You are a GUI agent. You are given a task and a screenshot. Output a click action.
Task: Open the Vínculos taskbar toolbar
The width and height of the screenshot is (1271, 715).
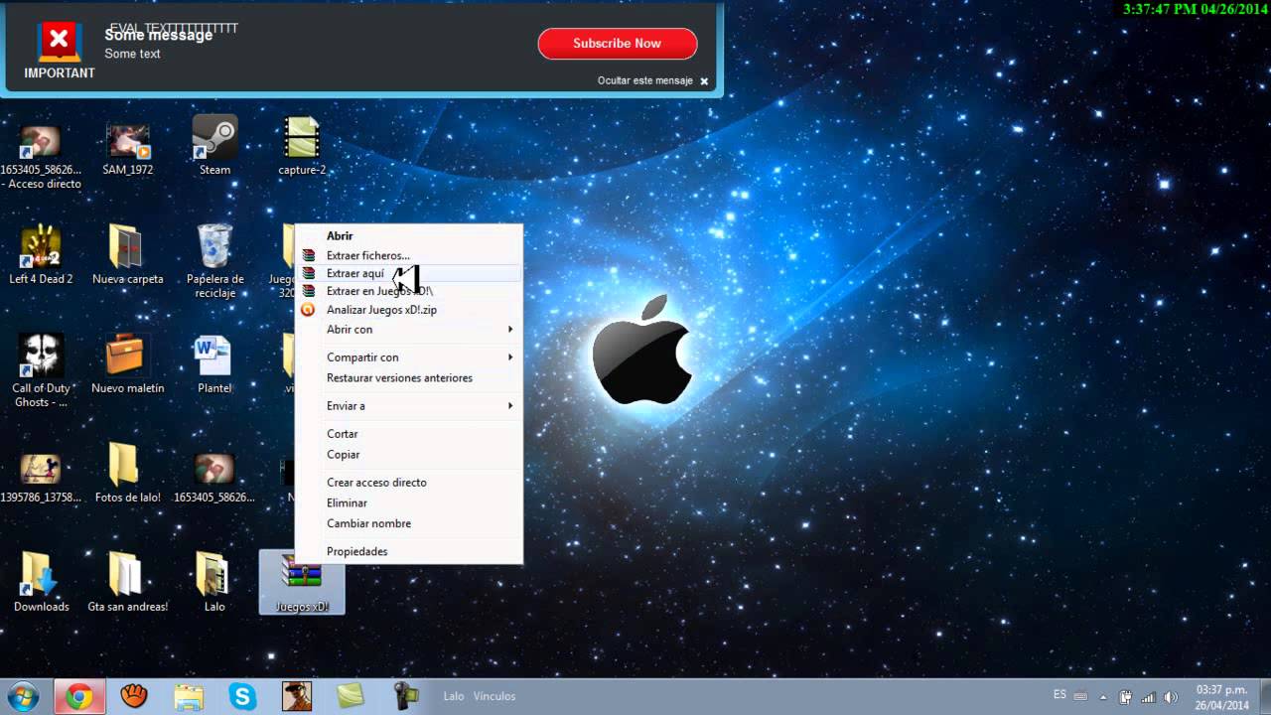[x=494, y=697]
